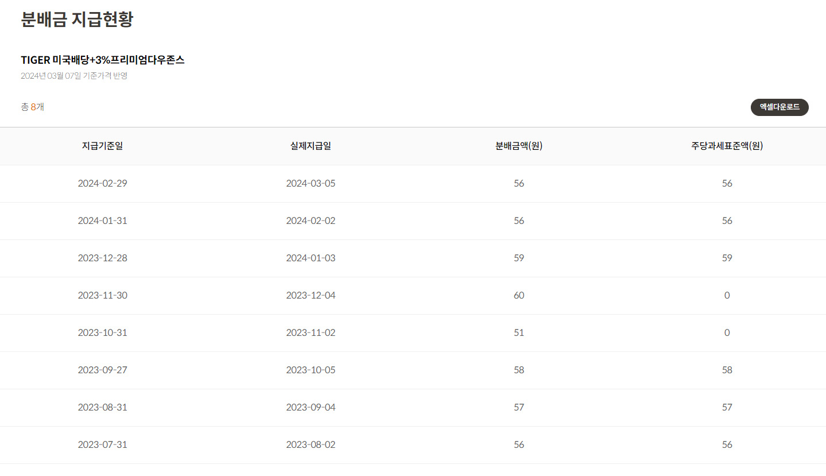Select the 2023-12-28 base date cell

tap(102, 258)
